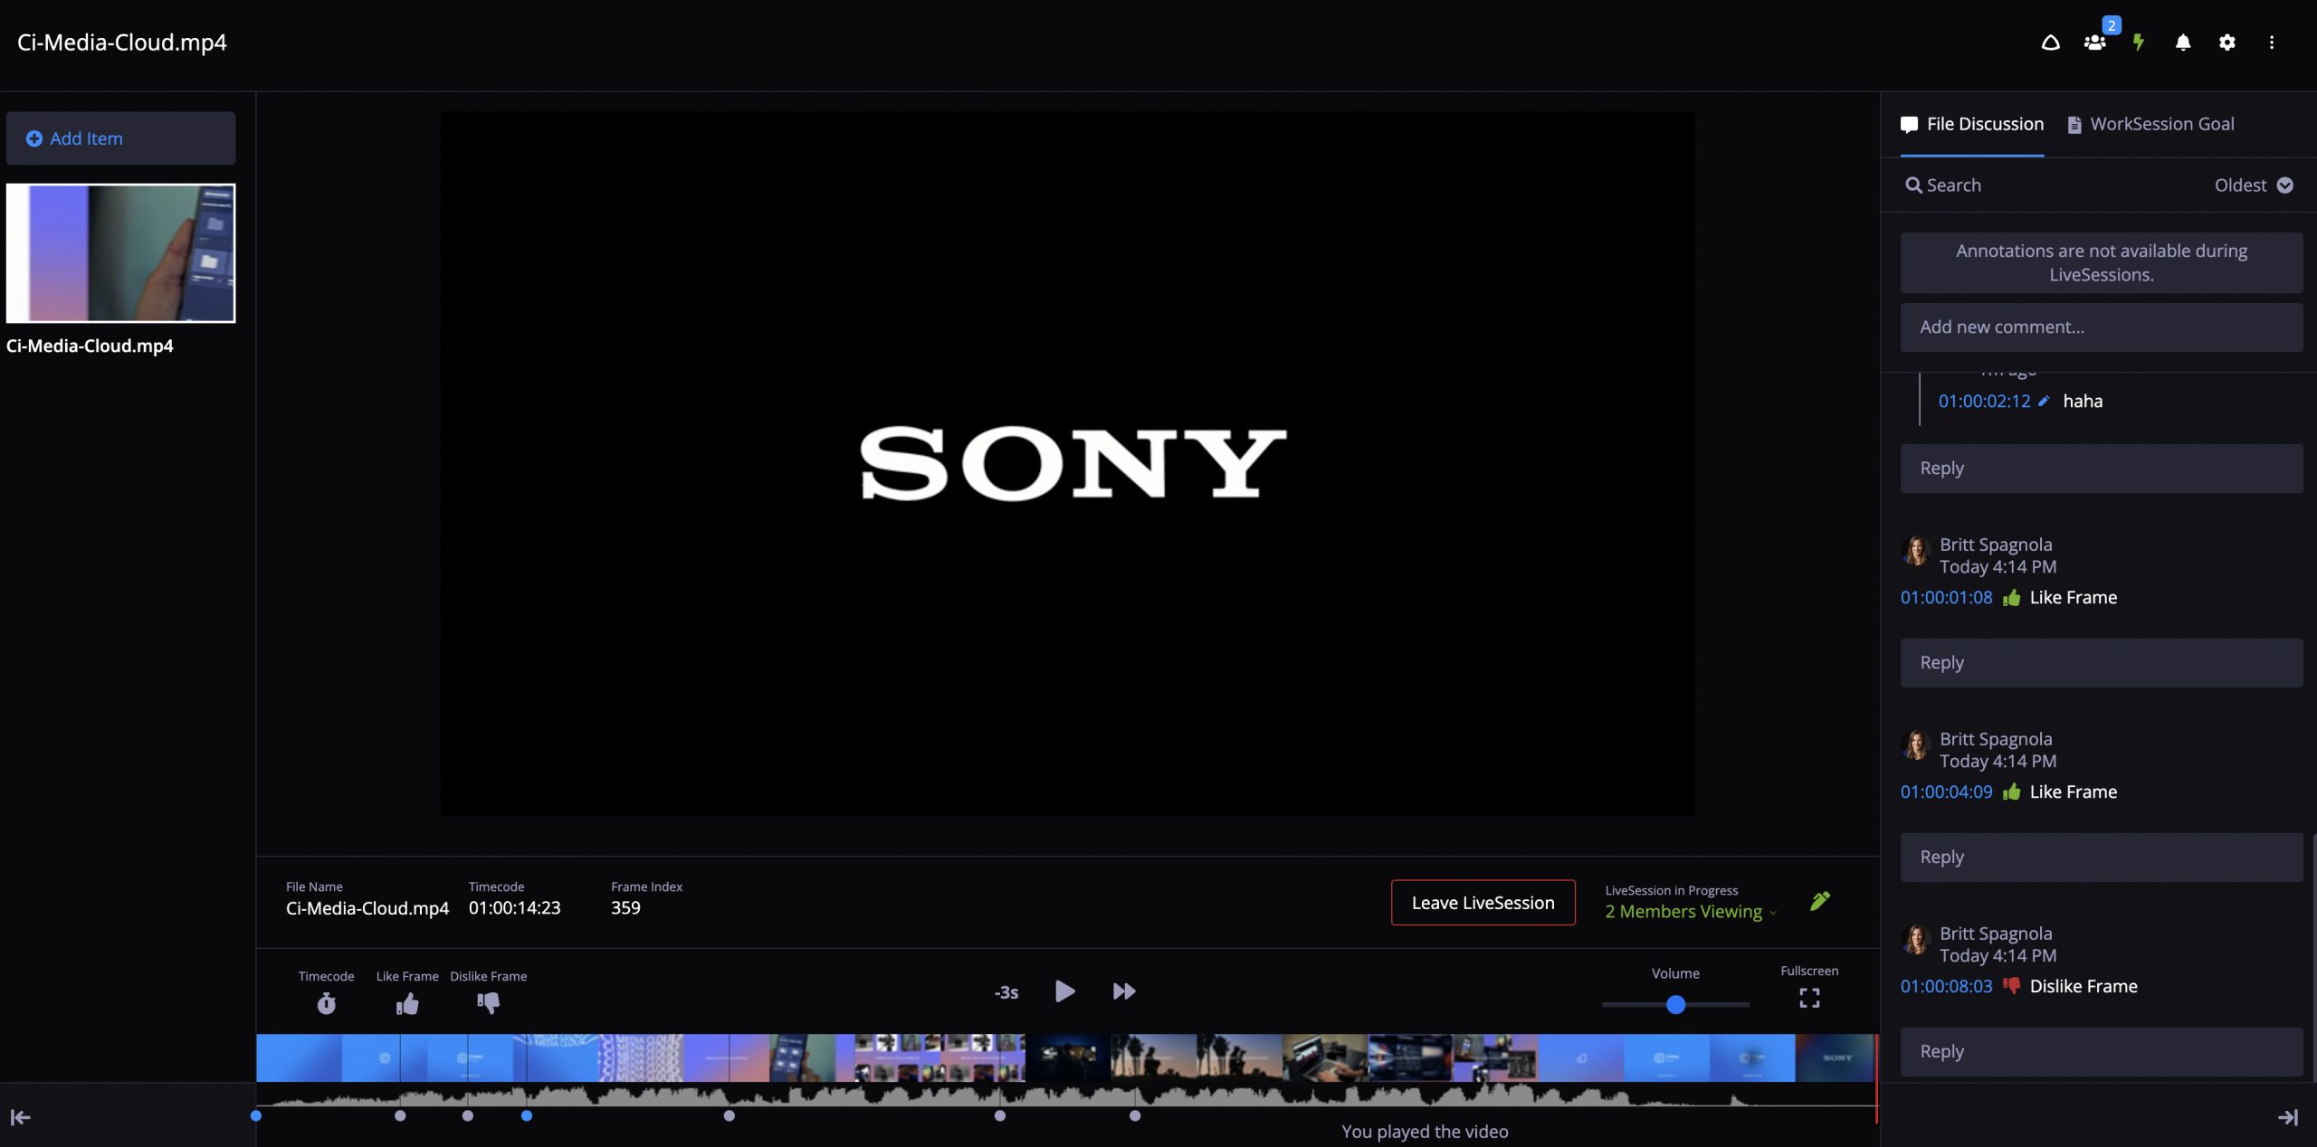Viewport: 2317px width, 1147px height.
Task: Click Britt Spagnola's avatar above the 01:00:01:08 comment
Action: (1916, 550)
